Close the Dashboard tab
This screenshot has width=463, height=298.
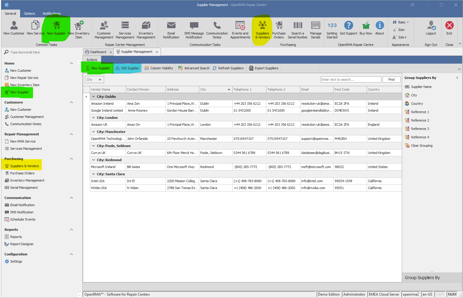pyautogui.click(x=111, y=52)
